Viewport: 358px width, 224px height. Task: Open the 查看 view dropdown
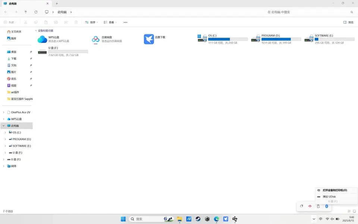click(x=110, y=22)
